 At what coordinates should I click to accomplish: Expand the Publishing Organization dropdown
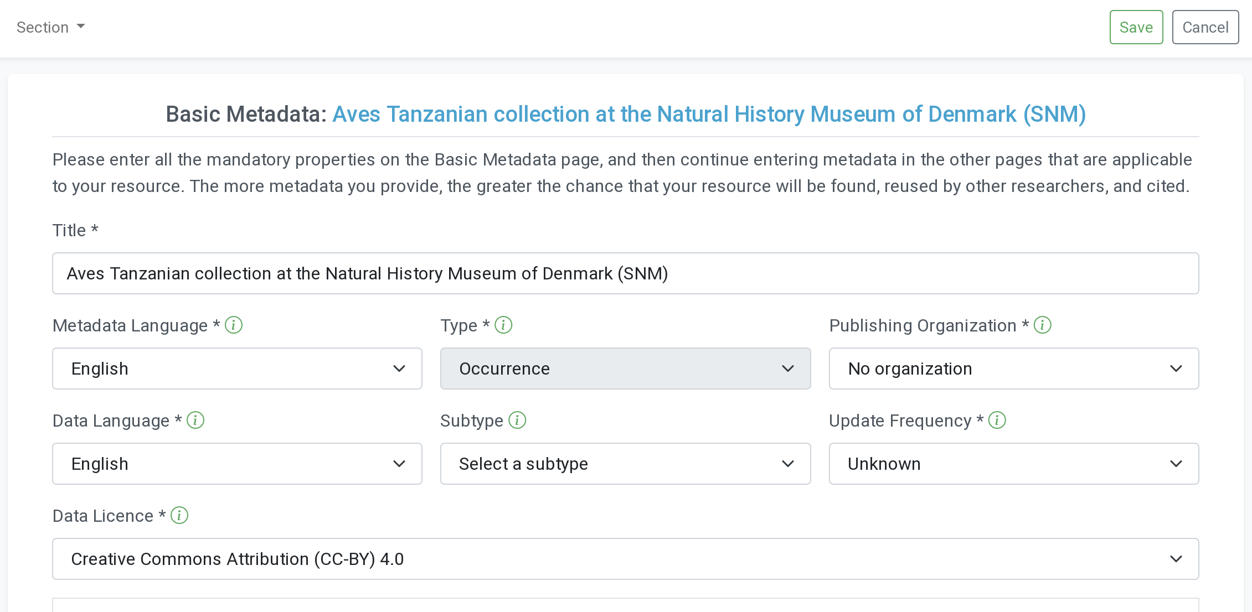pyautogui.click(x=1013, y=369)
